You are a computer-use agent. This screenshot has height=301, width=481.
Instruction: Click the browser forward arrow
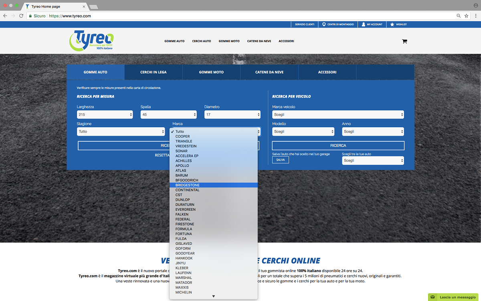coord(13,16)
